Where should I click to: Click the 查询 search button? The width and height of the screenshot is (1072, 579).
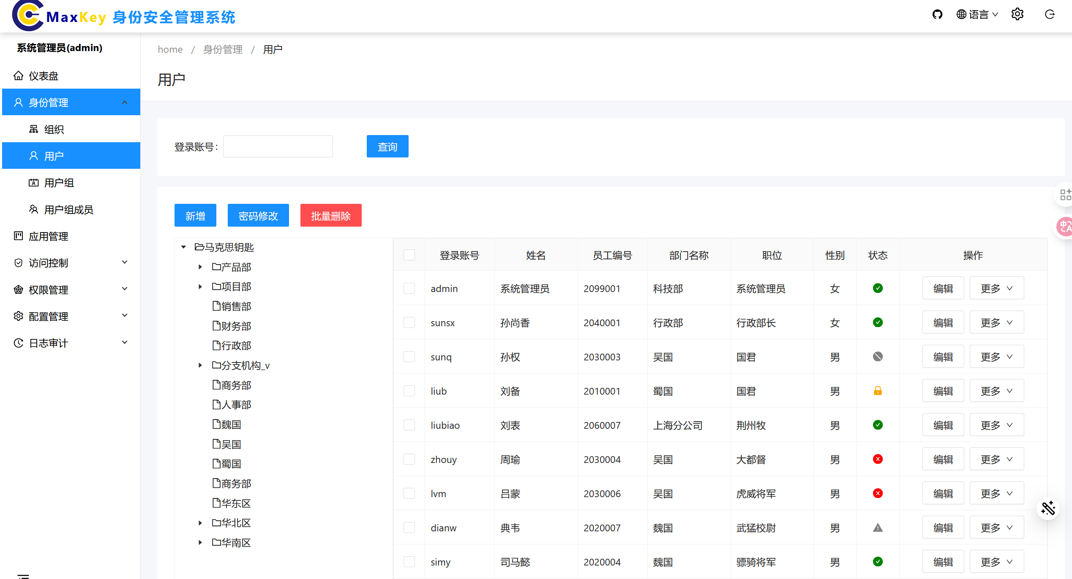point(387,146)
